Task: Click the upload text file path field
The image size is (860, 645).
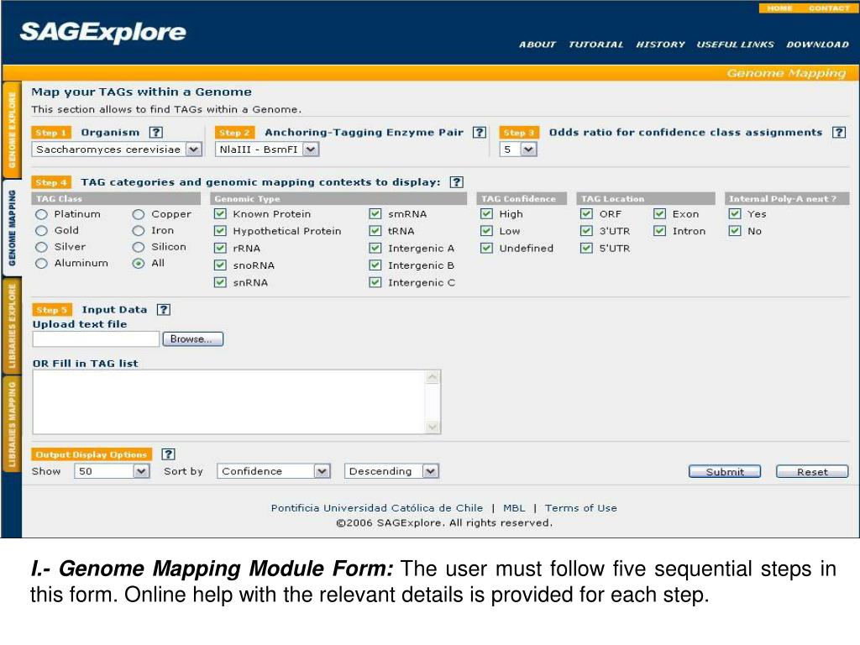Action: tap(96, 339)
